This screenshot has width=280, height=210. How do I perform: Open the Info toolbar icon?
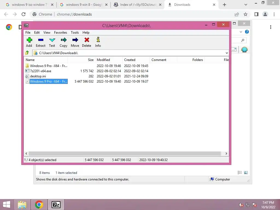pos(98,42)
